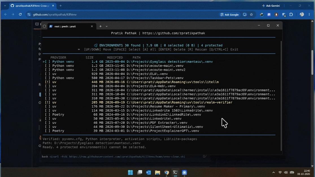Click the install app icon beside the star
The width and height of the screenshot is (315, 177).
245,14
